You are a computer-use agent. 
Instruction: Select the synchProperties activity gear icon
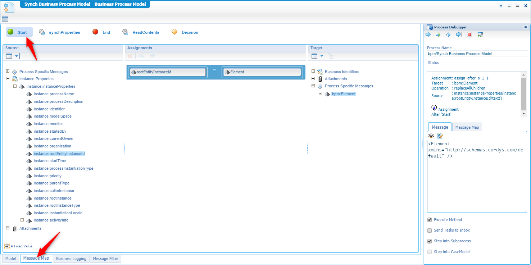[x=42, y=32]
